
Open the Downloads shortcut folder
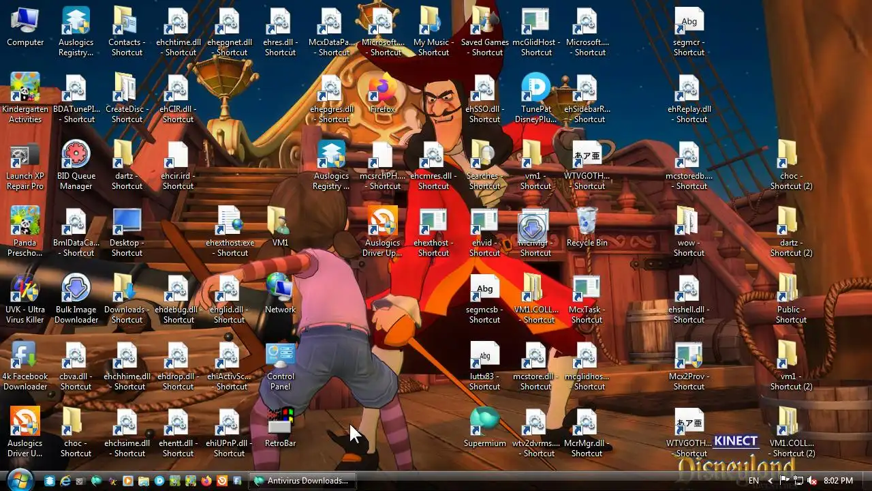pos(127,299)
